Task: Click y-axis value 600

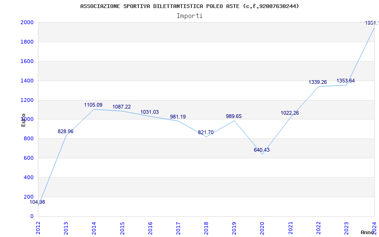Action: pos(28,158)
